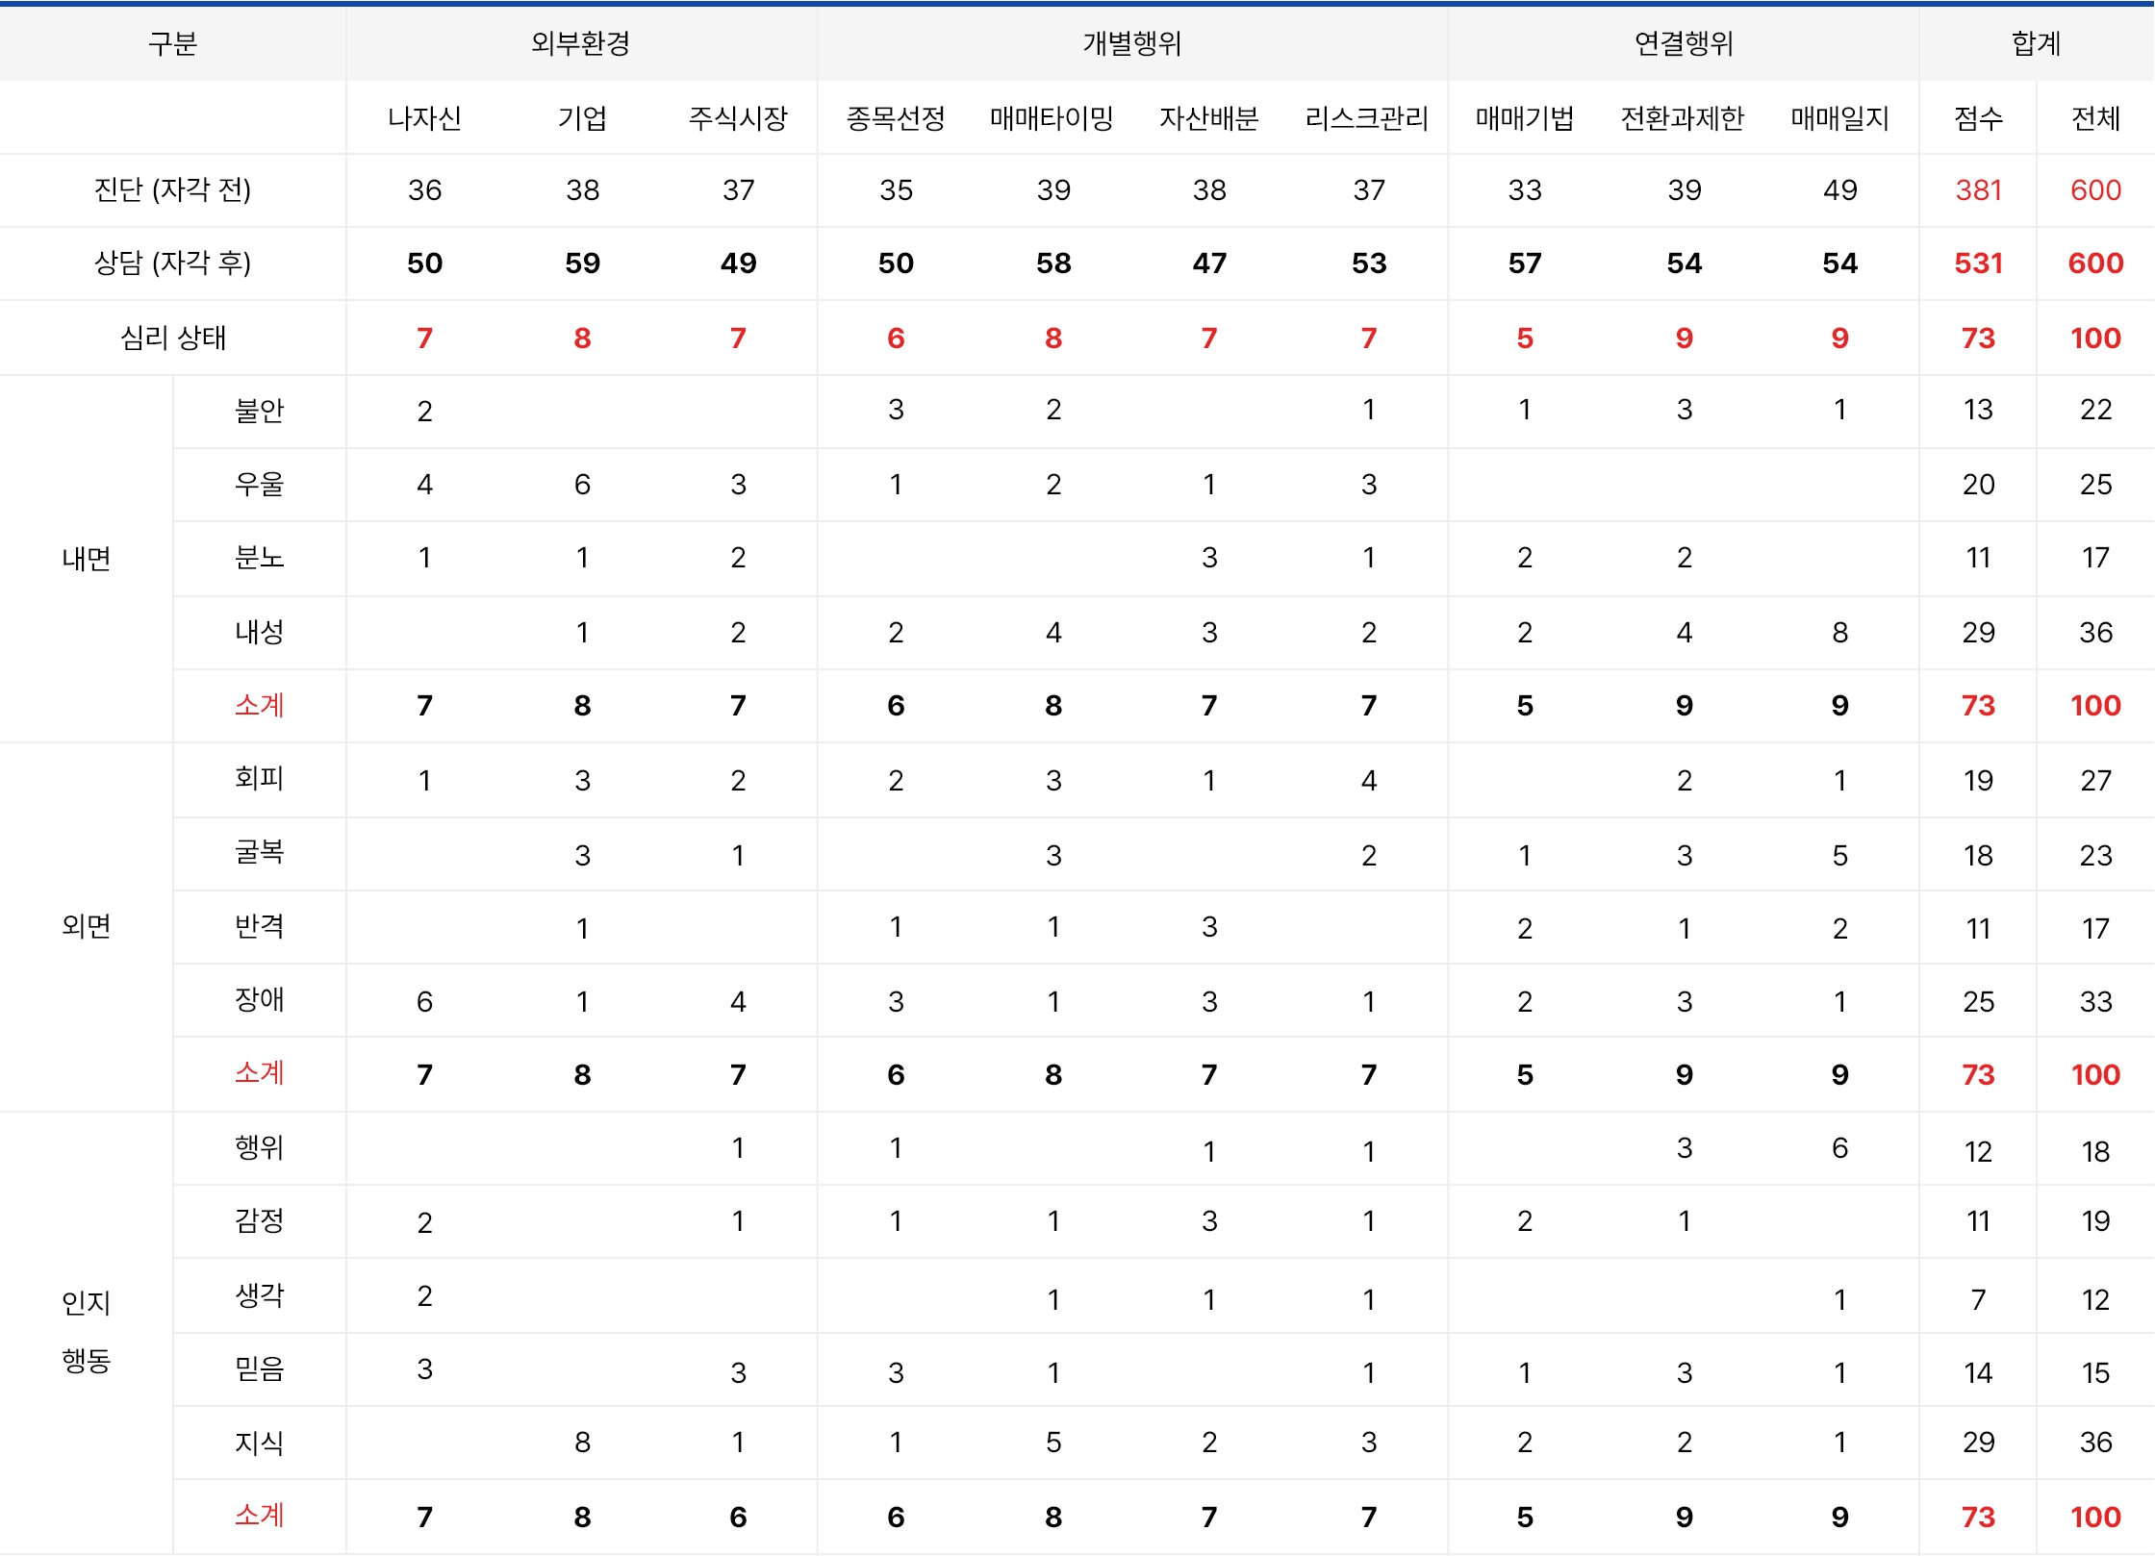Click the 주식시장 column header
The height and width of the screenshot is (1556, 2155).
click(738, 118)
